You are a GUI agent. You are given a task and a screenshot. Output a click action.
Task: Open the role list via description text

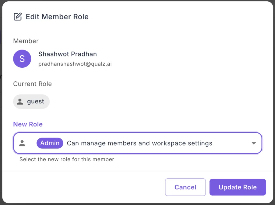(139, 143)
